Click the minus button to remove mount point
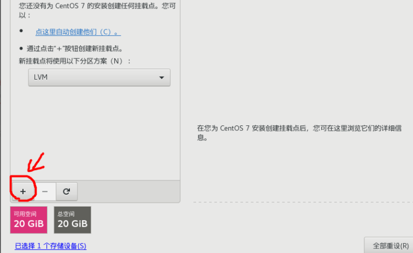Screen dimensions: 413x253 click(45, 191)
